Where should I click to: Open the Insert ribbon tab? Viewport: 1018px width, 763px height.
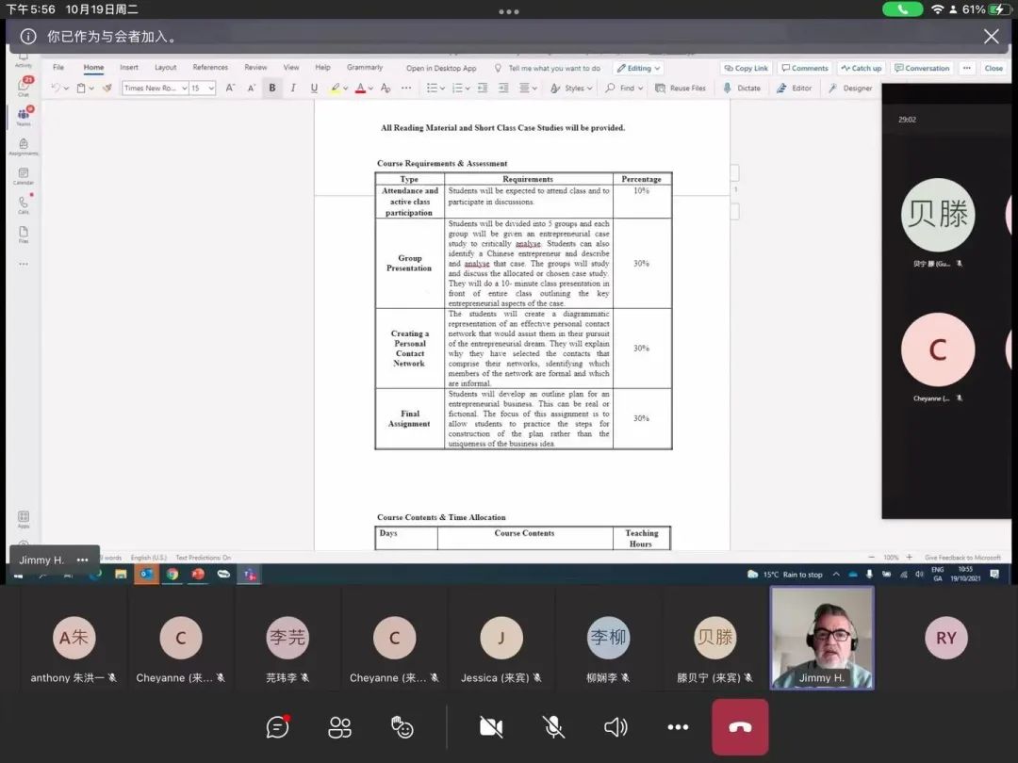point(129,68)
